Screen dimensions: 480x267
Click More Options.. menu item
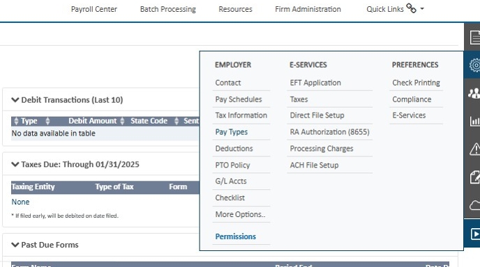click(240, 214)
